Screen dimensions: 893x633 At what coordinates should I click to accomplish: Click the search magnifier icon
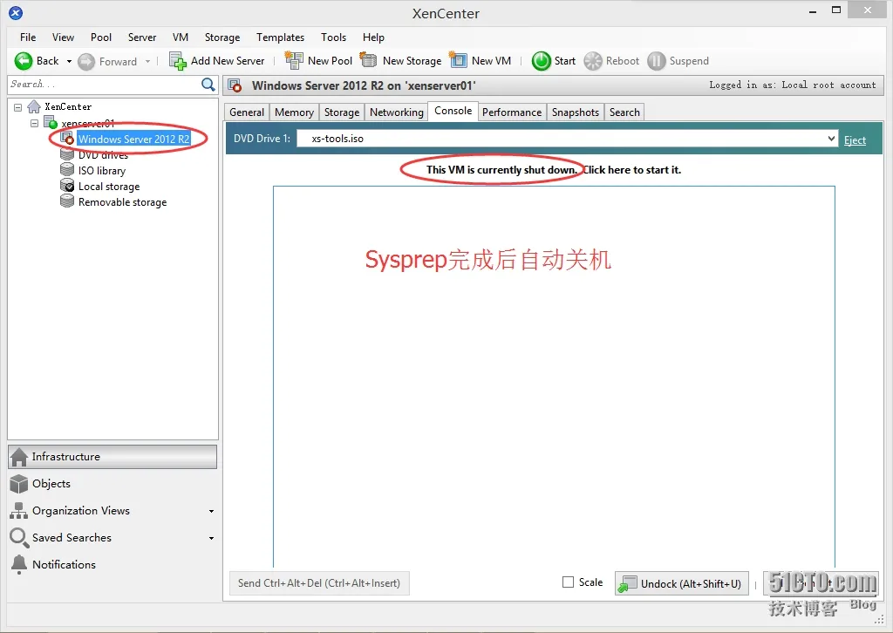click(x=208, y=85)
